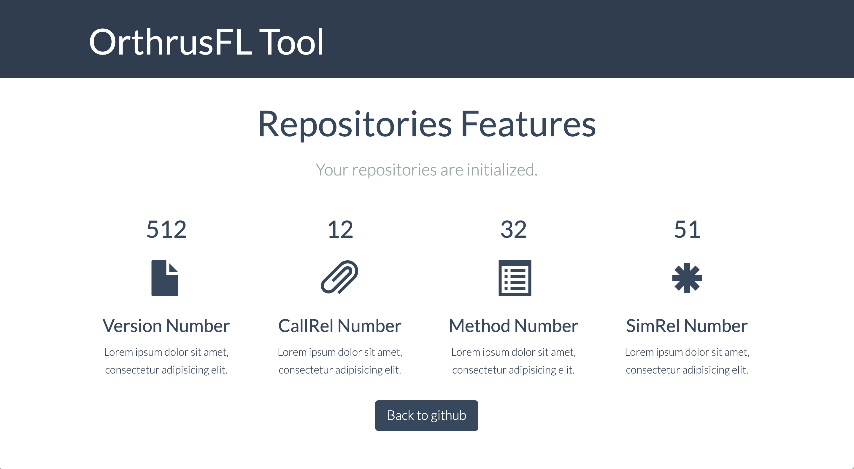The image size is (854, 469).
Task: Click lorem ipsum text under Method Number
Action: click(x=513, y=361)
